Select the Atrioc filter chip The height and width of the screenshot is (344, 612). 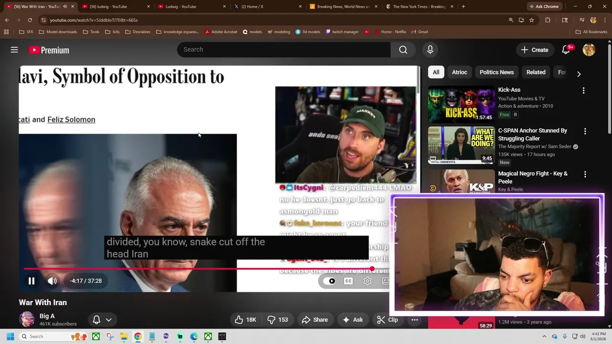459,72
